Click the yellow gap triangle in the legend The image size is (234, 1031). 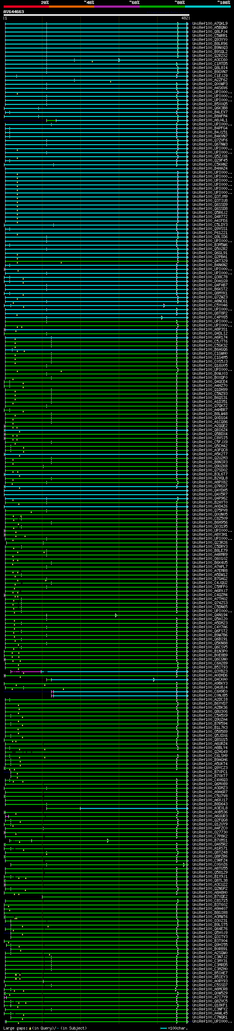click(30, 1028)
